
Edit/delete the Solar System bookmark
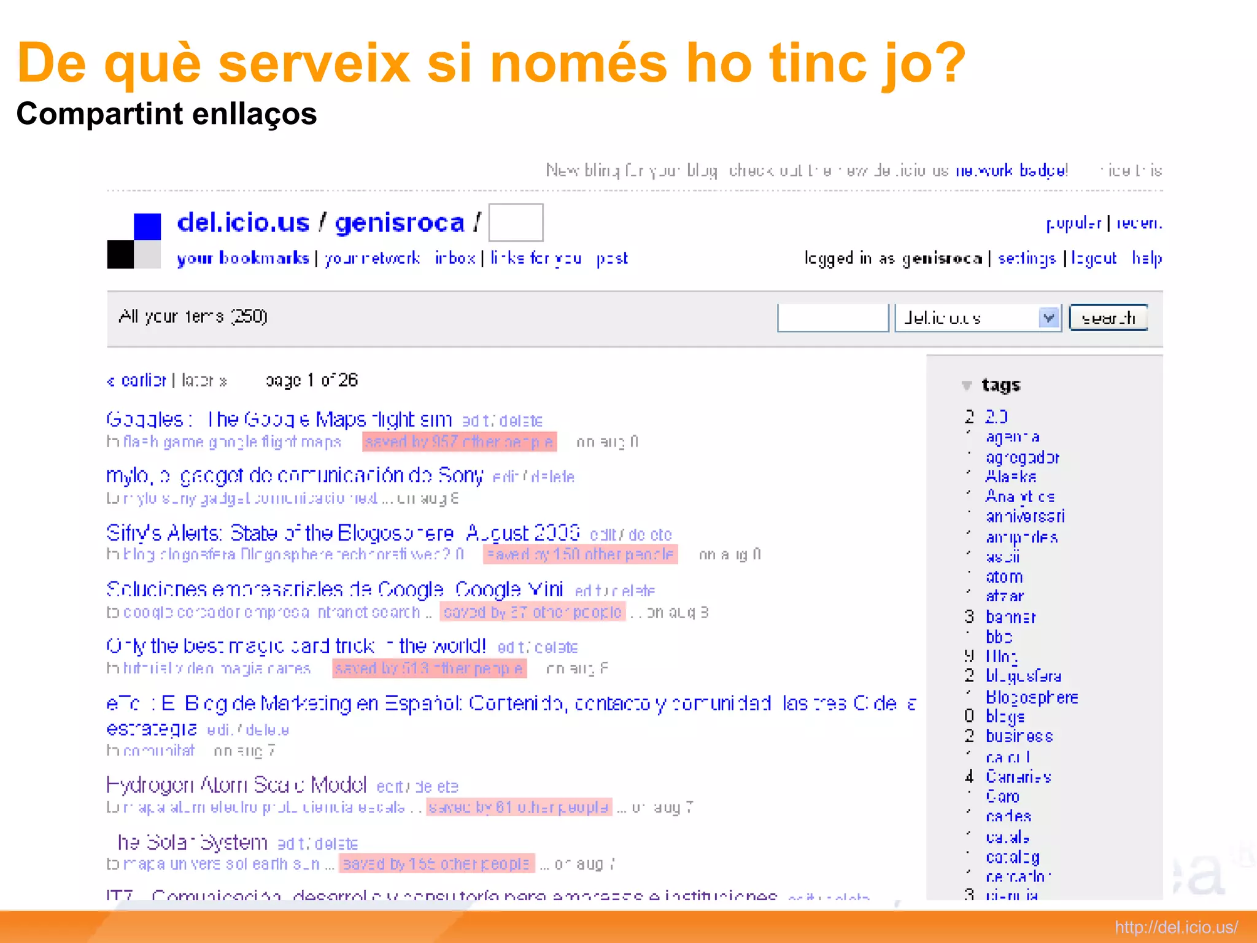coord(317,844)
